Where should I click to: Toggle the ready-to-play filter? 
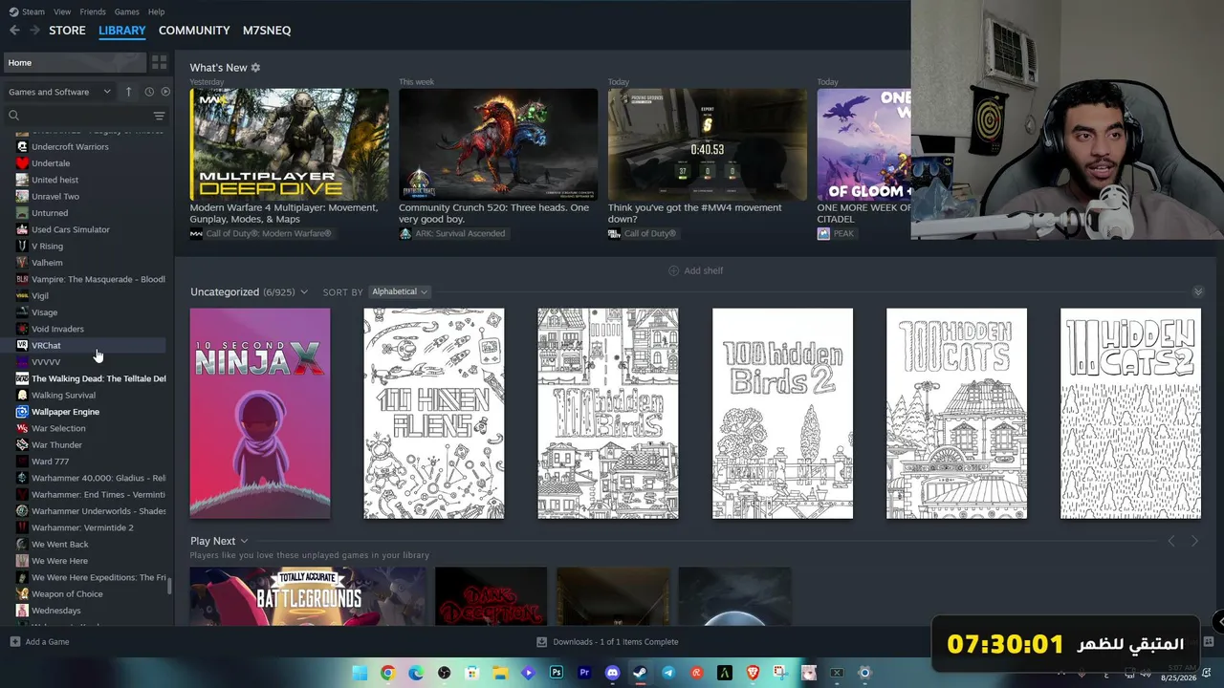pyautogui.click(x=165, y=92)
